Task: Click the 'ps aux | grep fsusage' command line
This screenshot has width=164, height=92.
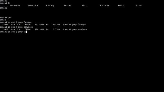Action: tap(20, 22)
